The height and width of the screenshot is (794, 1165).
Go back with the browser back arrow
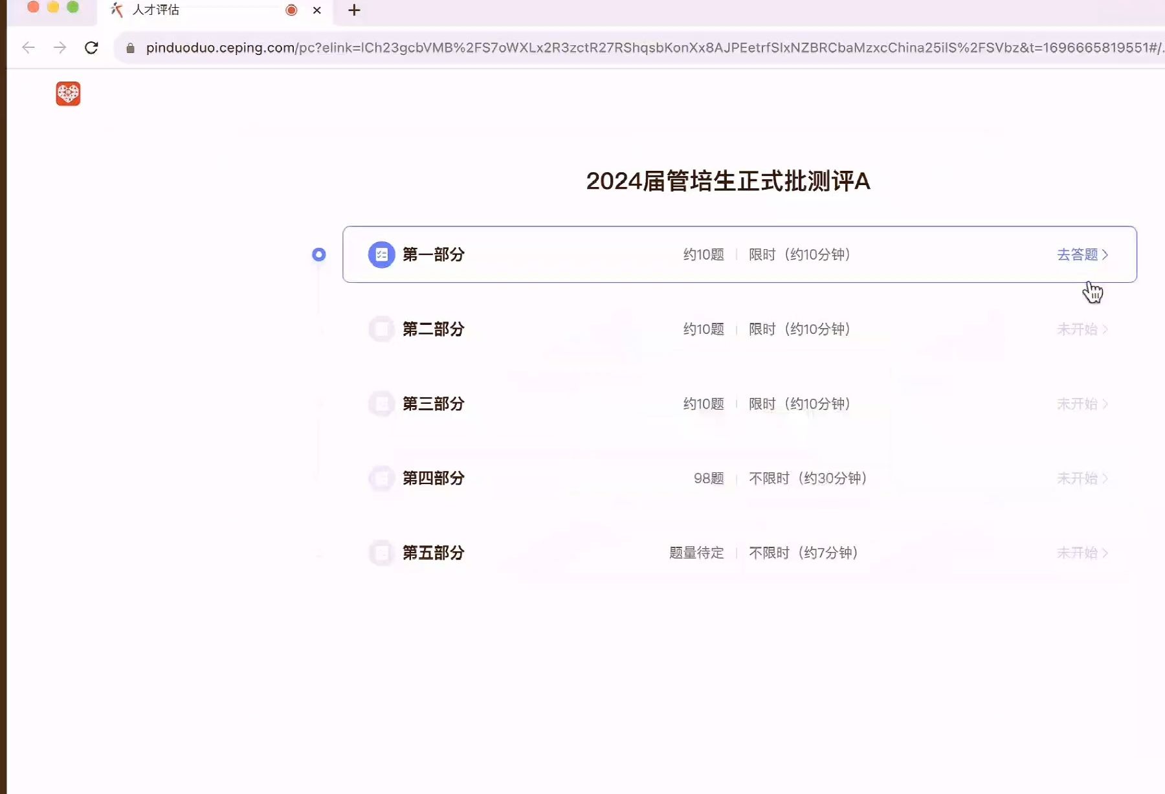(x=28, y=47)
